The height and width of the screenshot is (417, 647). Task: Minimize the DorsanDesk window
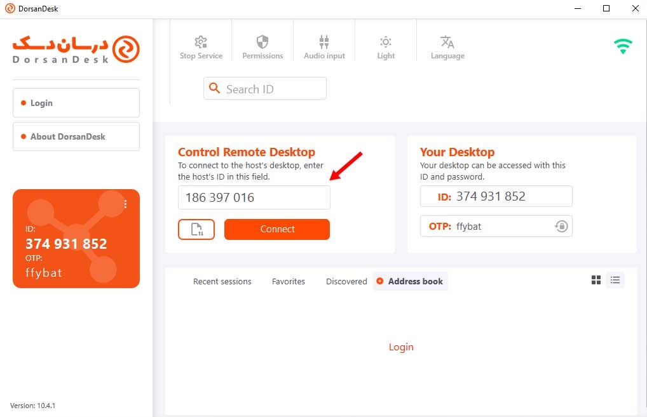[578, 8]
